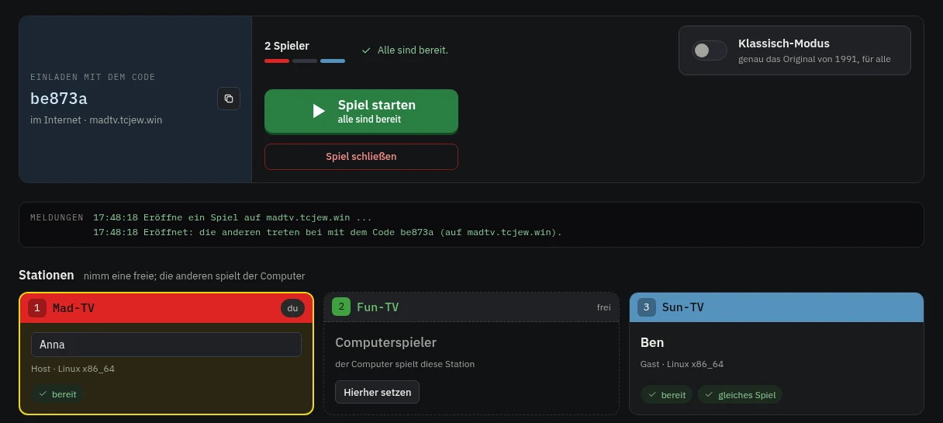Click 'Host · Linux x86_64' text
Viewport: 943px width, 423px height.
point(73,369)
